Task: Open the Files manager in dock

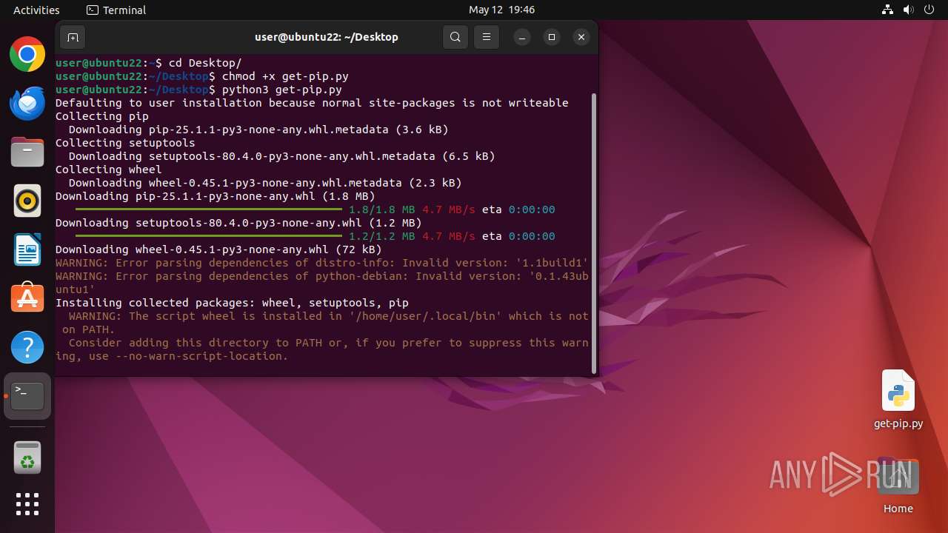Action: (x=27, y=152)
